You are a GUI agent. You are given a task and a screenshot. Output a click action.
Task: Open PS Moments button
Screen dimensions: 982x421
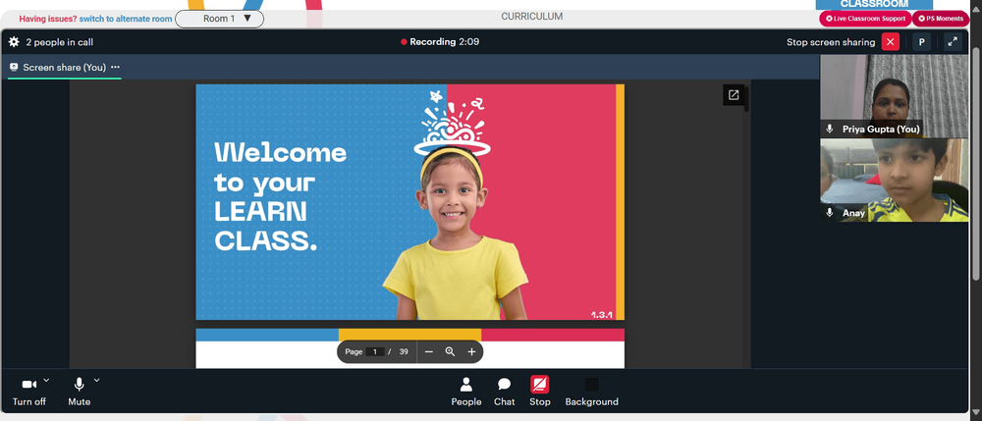(x=940, y=19)
